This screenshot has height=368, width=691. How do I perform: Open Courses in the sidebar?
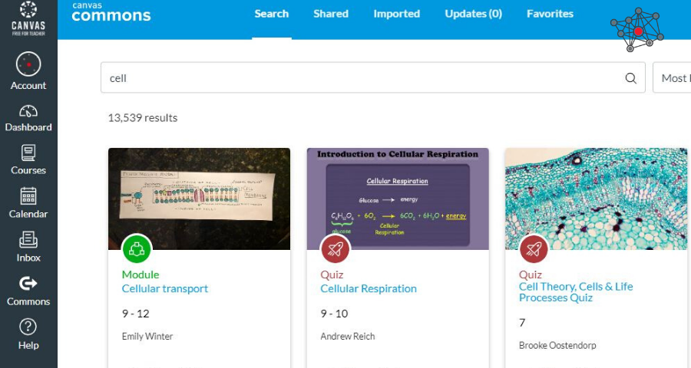pos(28,159)
